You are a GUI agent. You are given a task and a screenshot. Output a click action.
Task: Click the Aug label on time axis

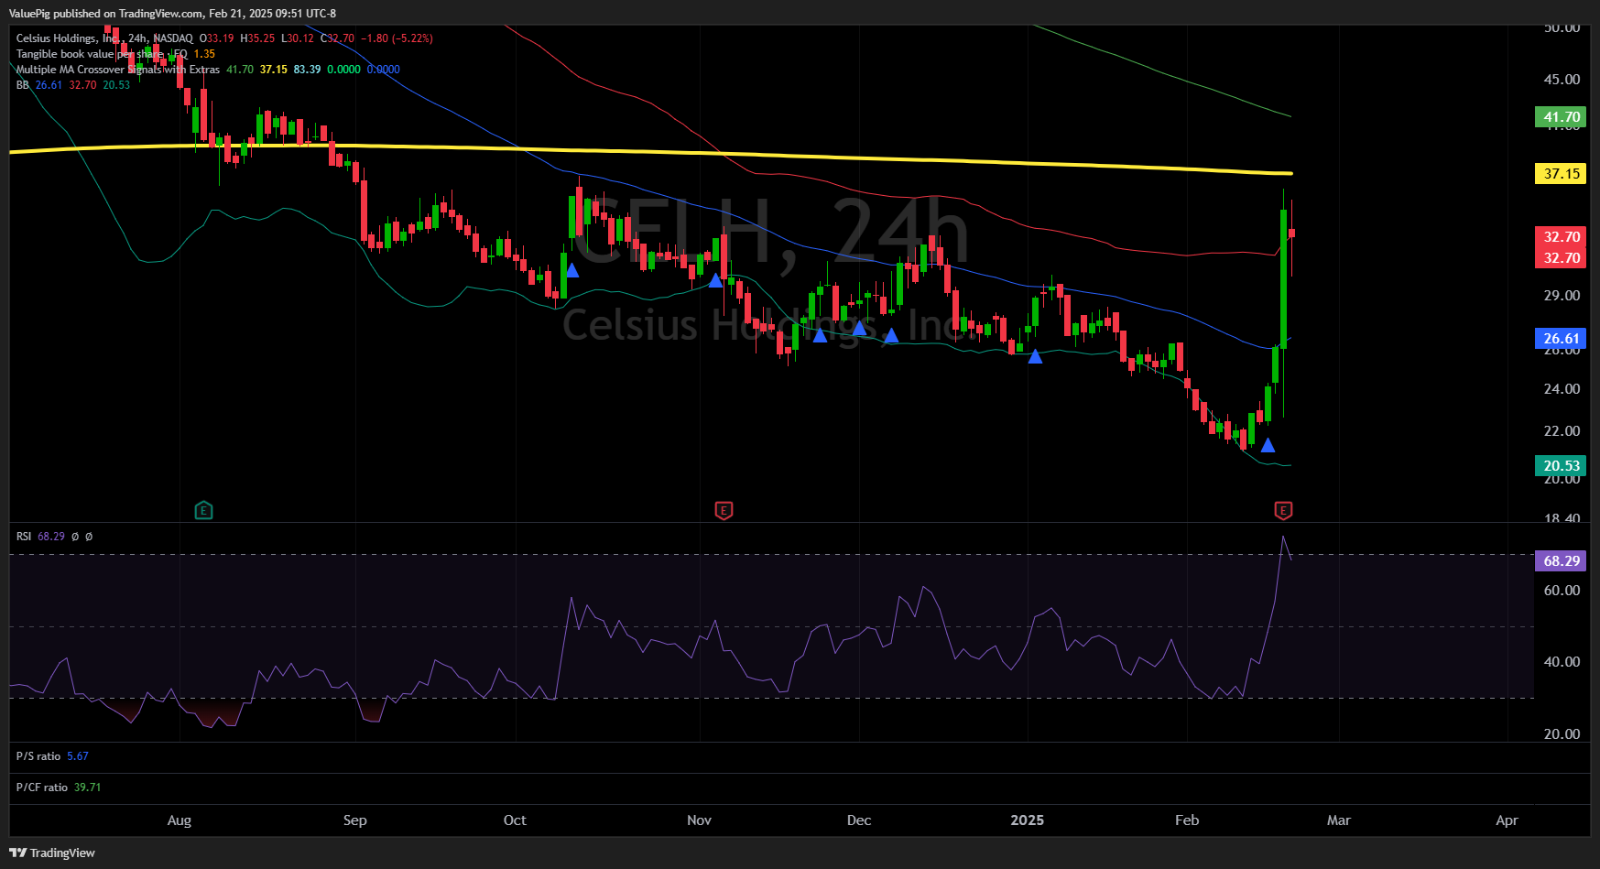pos(180,820)
